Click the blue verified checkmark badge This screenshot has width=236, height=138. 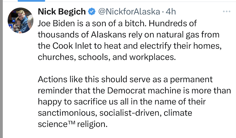pyautogui.click(x=92, y=12)
